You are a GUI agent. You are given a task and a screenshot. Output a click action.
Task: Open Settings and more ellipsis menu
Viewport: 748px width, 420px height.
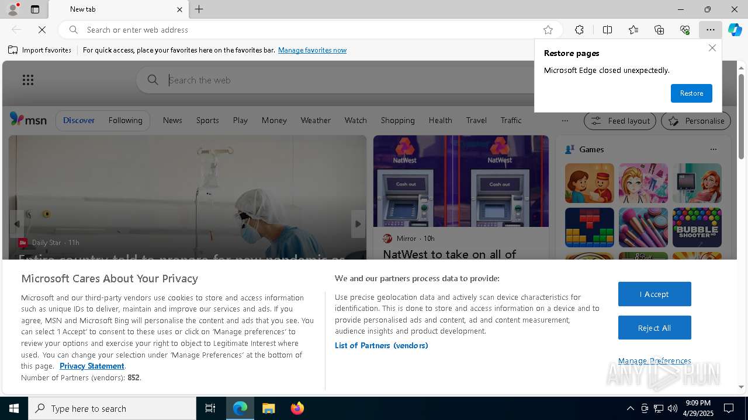pos(710,30)
